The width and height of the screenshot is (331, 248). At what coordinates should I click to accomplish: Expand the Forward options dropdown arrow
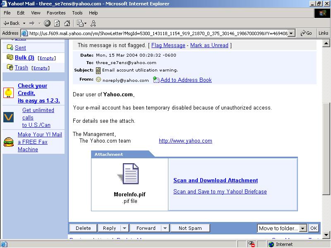[x=165, y=228]
